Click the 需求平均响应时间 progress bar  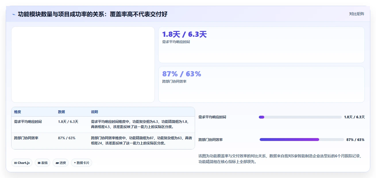300,117
